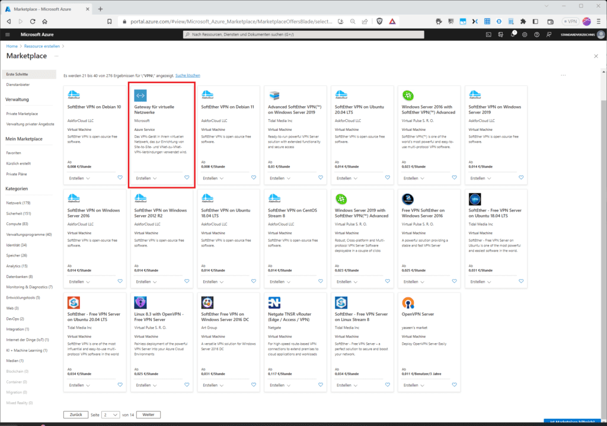Open browser extensions puzzle icon

[x=523, y=21]
